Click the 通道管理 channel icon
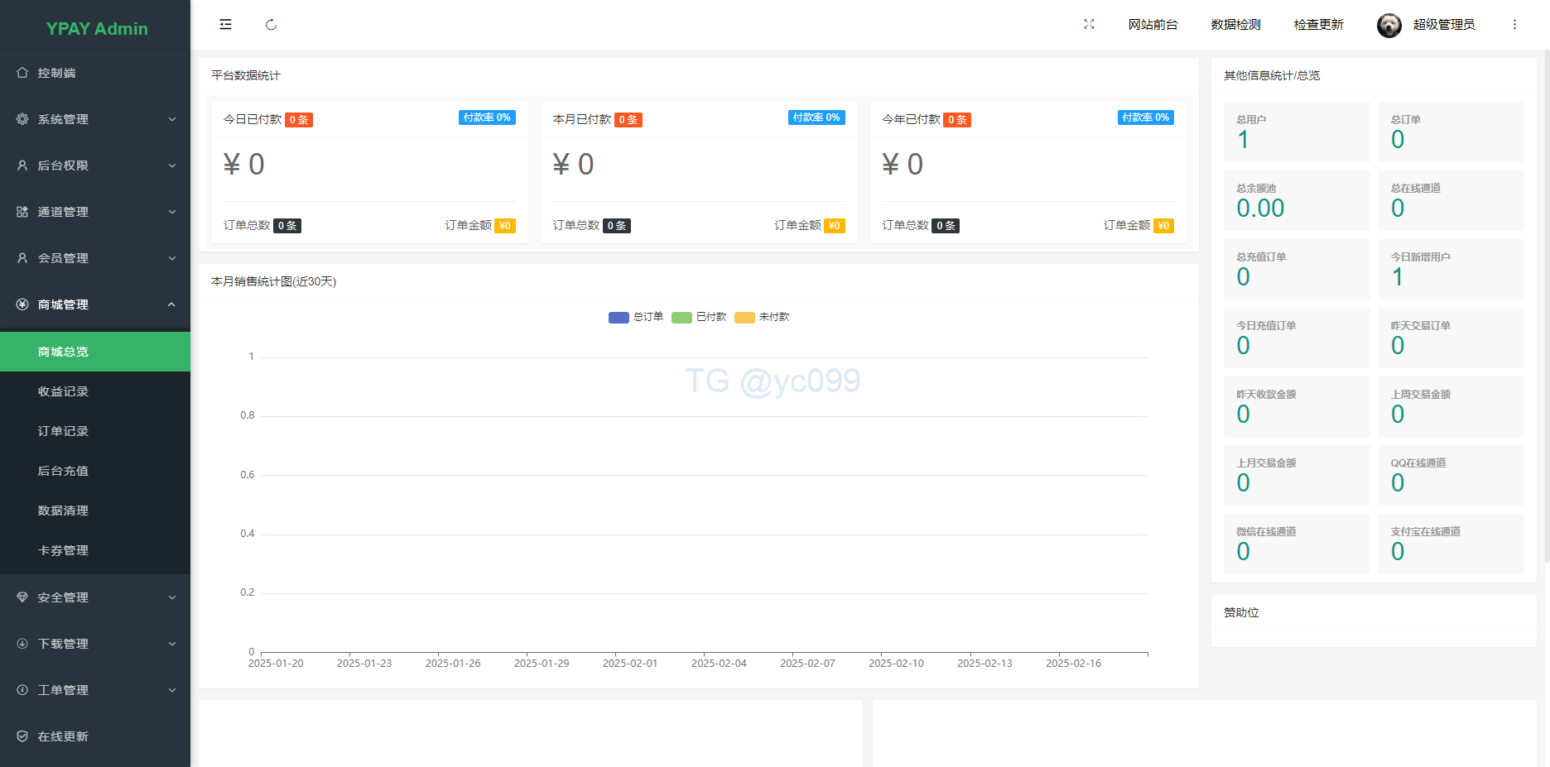Screen dimensions: 1550x767 pos(22,212)
